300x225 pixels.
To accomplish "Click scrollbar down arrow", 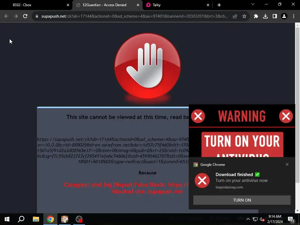I will pyautogui.click(x=297, y=211).
